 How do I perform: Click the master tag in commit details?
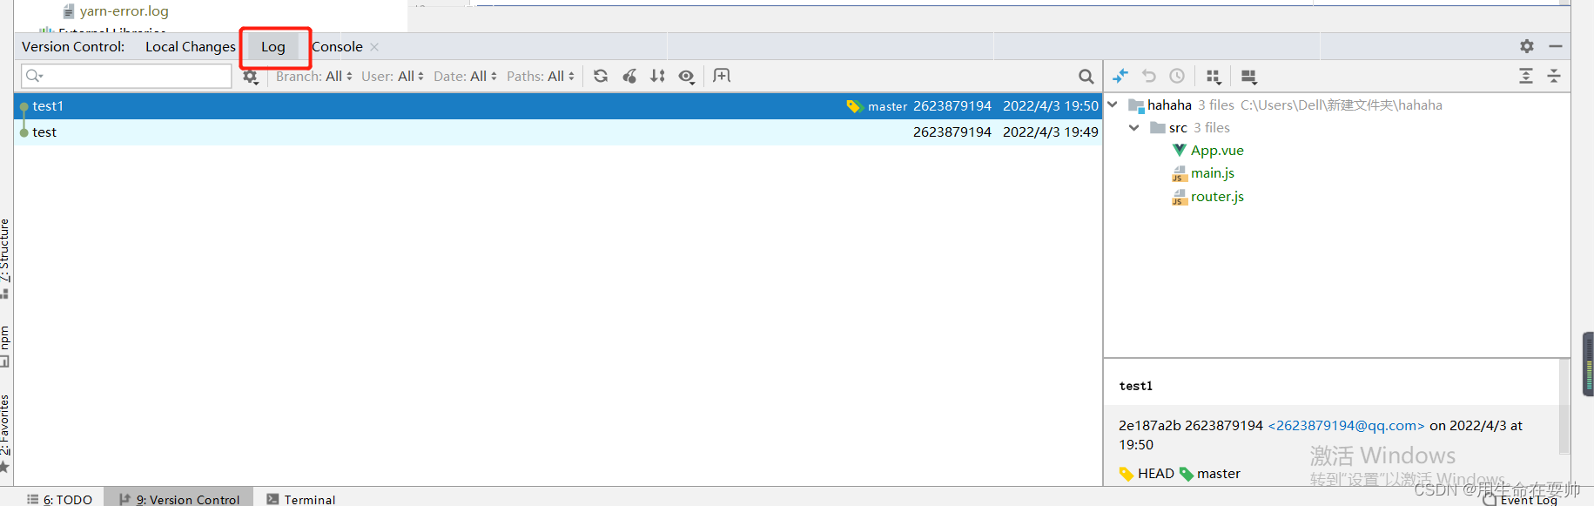1210,474
